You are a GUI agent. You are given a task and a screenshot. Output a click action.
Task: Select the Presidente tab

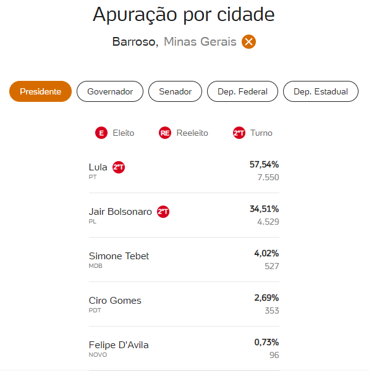pos(41,91)
